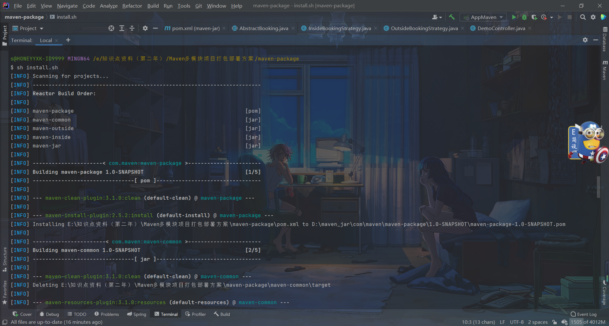Open the Structure side panel

[x=5, y=259]
